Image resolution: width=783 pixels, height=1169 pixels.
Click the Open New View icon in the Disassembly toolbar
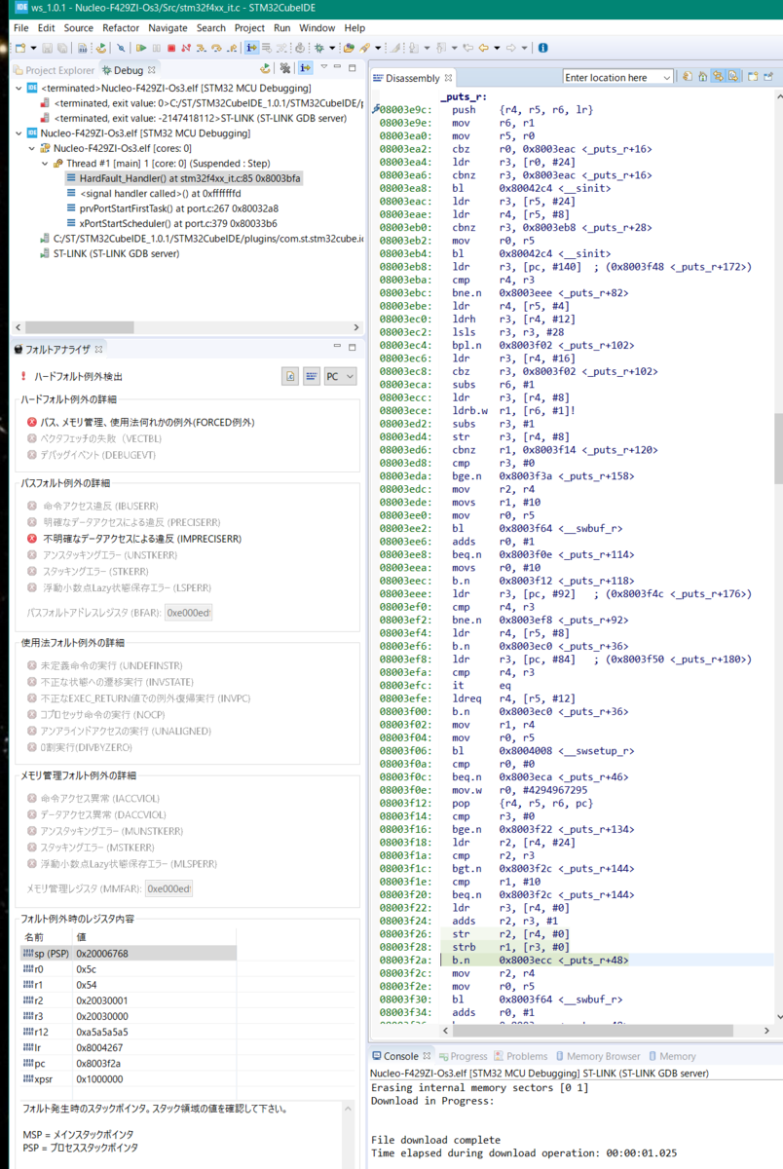point(754,77)
